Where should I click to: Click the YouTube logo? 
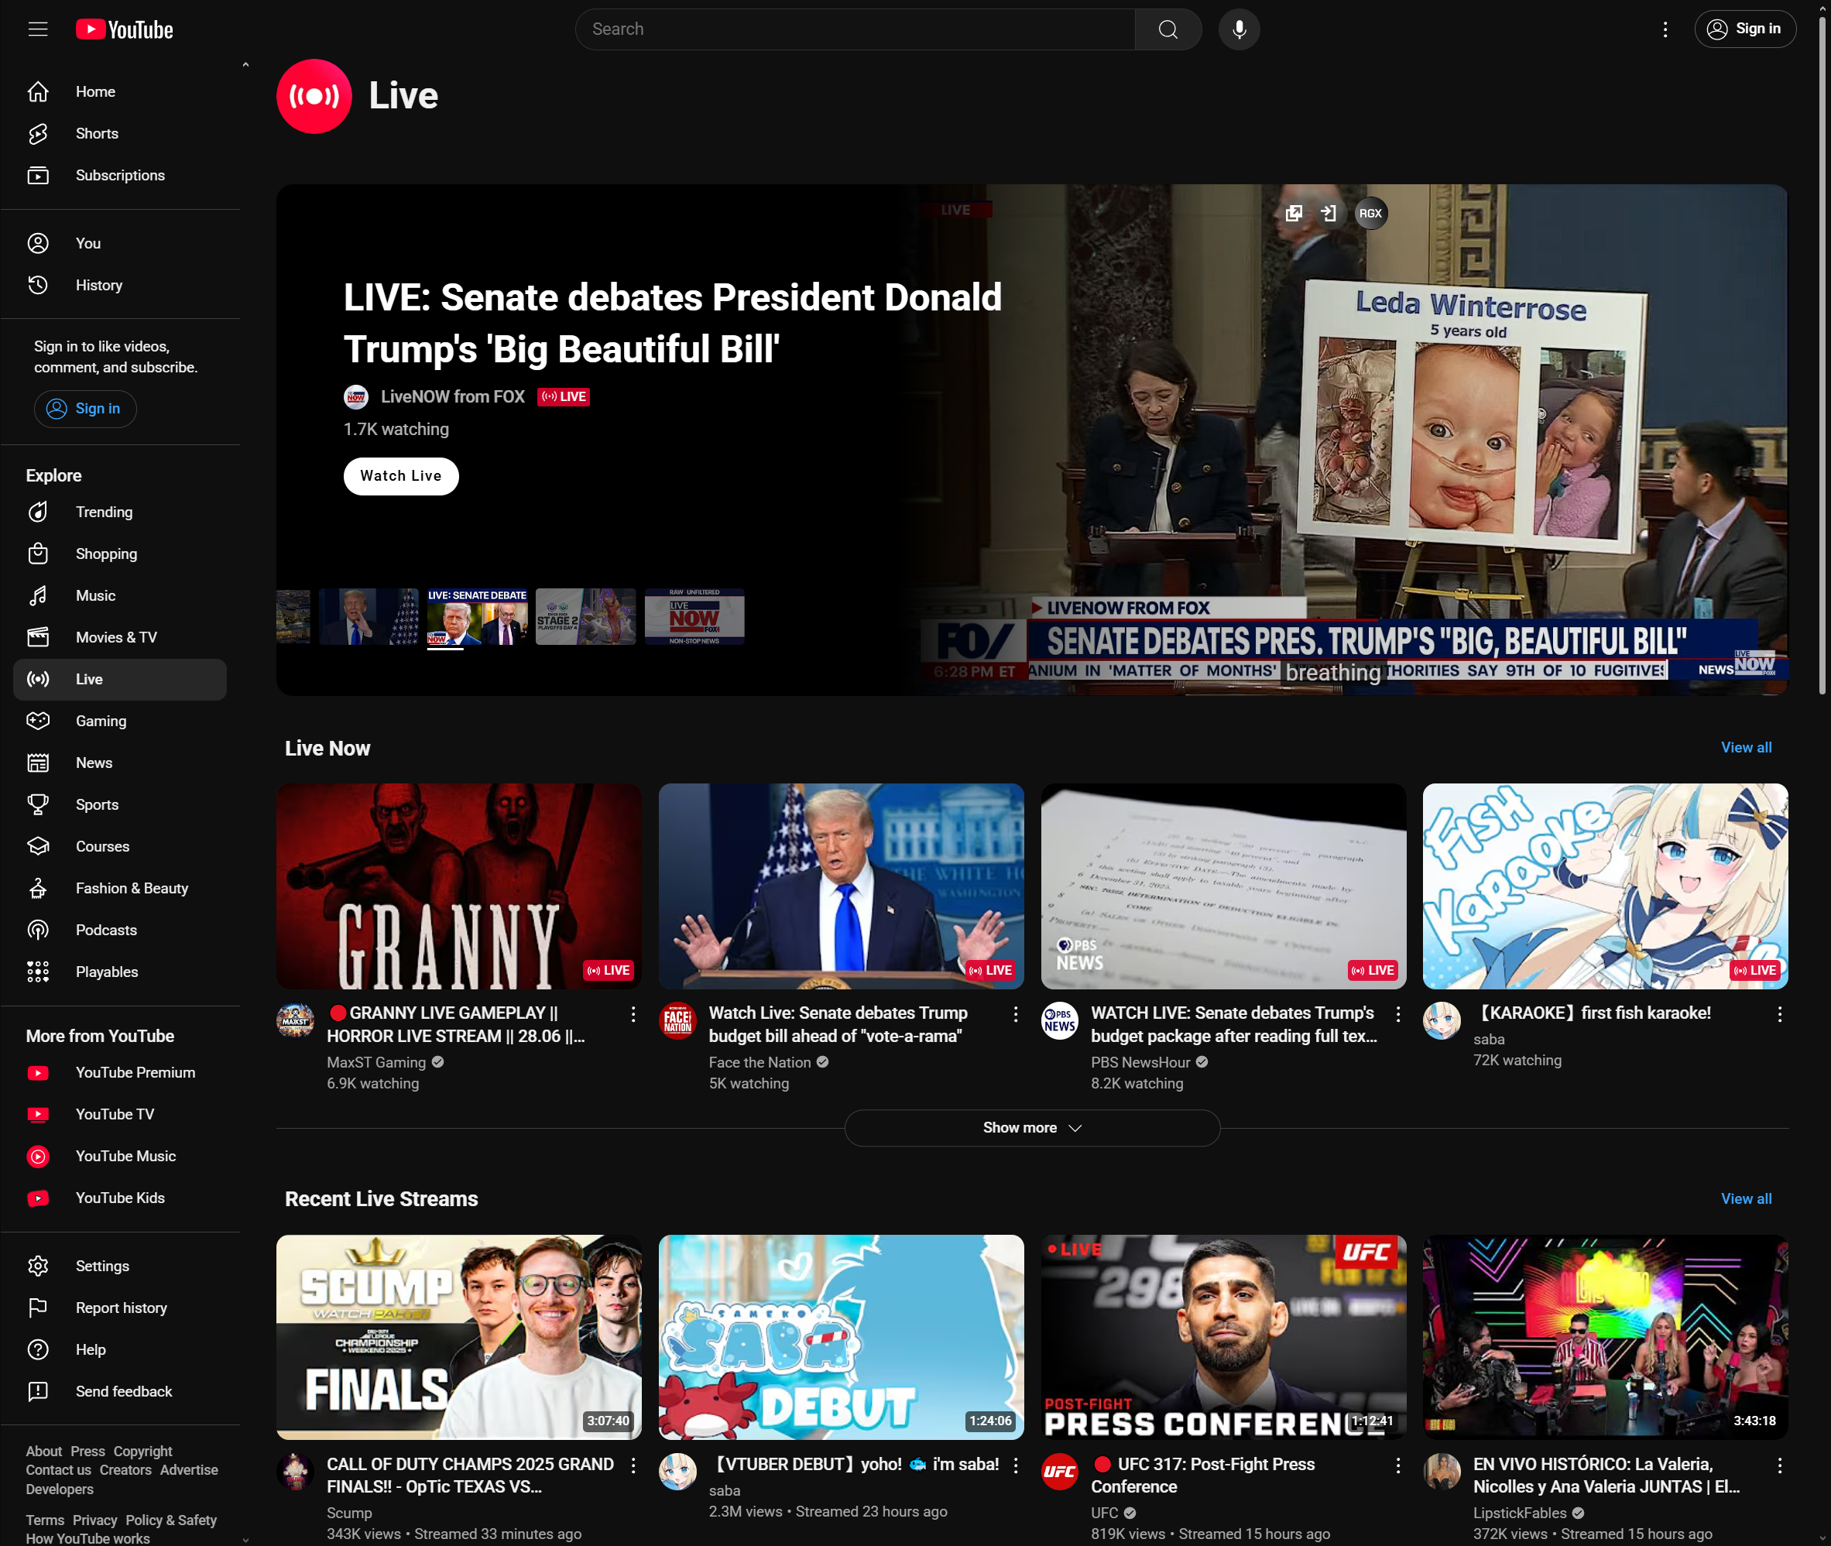[125, 29]
